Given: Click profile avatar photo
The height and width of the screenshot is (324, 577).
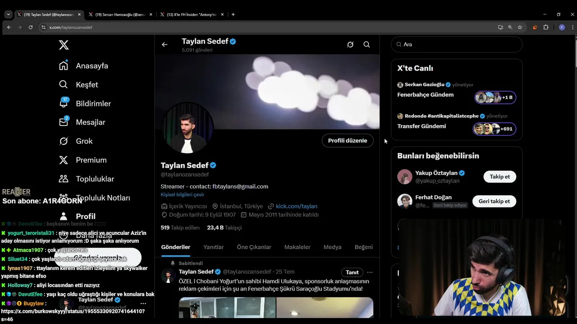Looking at the screenshot, I should pyautogui.click(x=187, y=128).
